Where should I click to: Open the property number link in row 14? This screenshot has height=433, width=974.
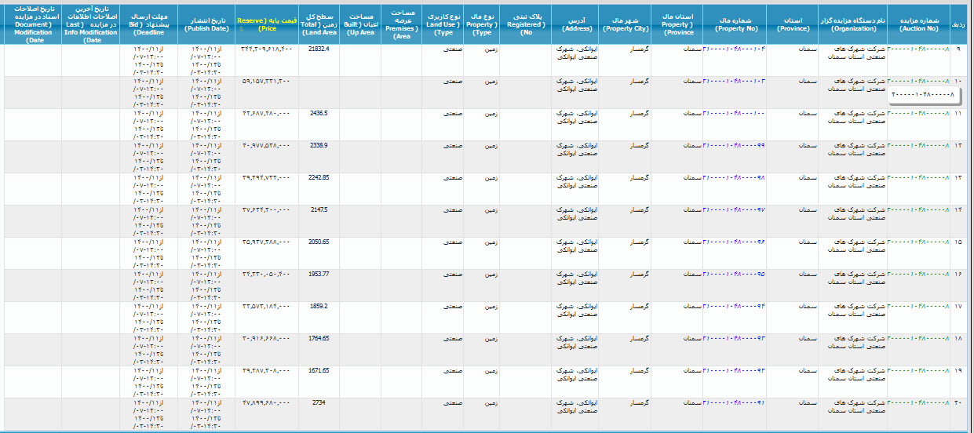733,210
